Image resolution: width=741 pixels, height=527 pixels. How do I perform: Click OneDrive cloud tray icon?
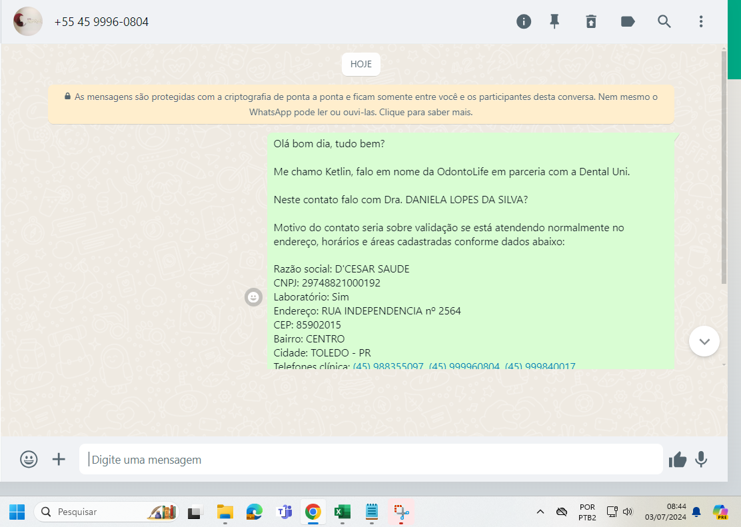(x=562, y=512)
